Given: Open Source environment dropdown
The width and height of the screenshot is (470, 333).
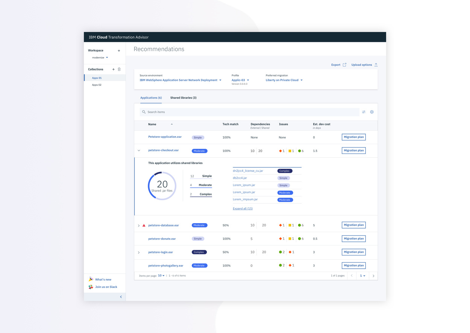Looking at the screenshot, I should tap(180, 80).
